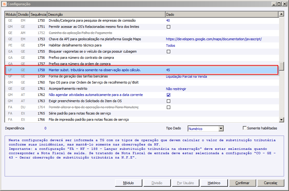Cancel with the Cancelar button

point(271,183)
